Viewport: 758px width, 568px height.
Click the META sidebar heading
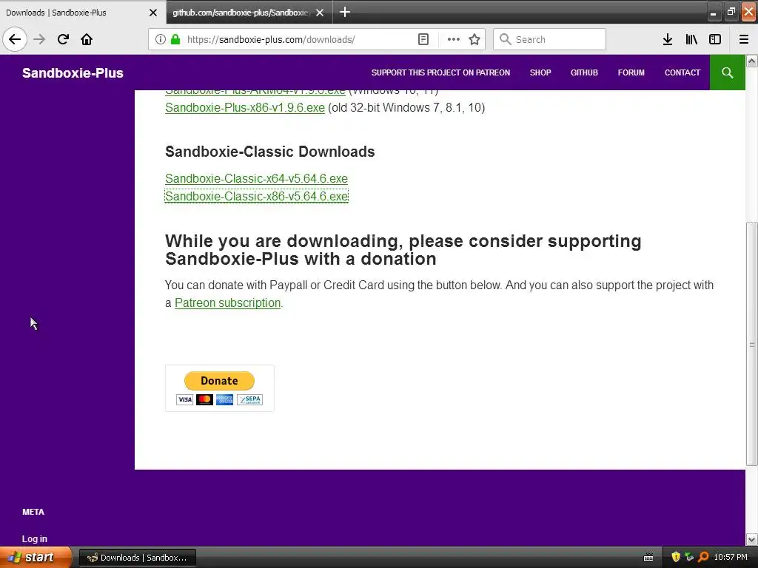33,512
